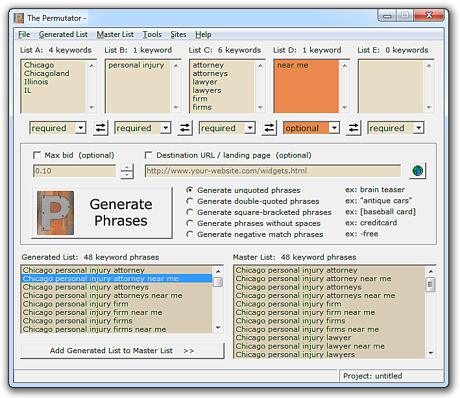This screenshot has height=398, width=460.
Task: Click swap icon between List D and E
Action: click(x=353, y=128)
